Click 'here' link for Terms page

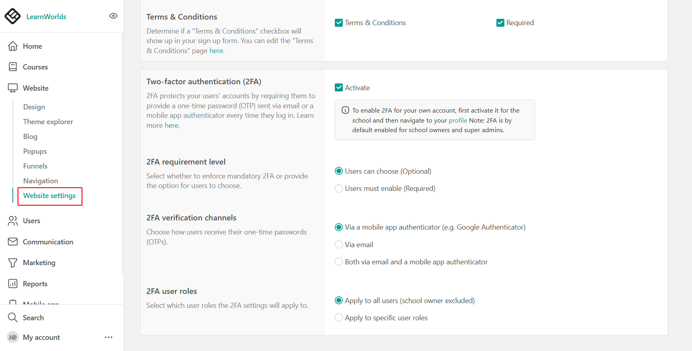tap(216, 51)
